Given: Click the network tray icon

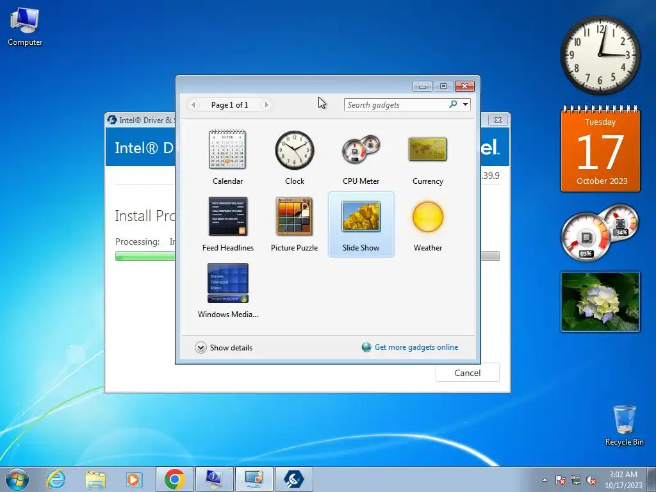Looking at the screenshot, I should [576, 480].
